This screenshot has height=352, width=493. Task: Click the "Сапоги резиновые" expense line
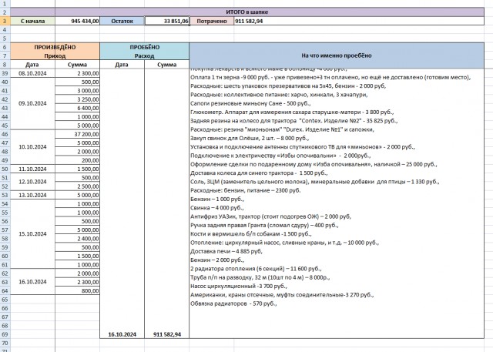click(x=250, y=103)
